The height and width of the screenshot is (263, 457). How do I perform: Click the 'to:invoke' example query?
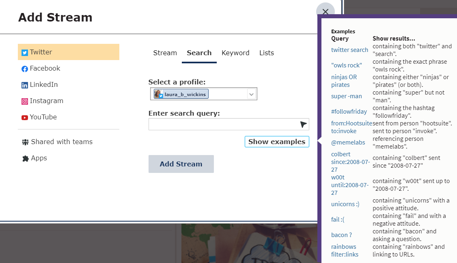(x=344, y=131)
